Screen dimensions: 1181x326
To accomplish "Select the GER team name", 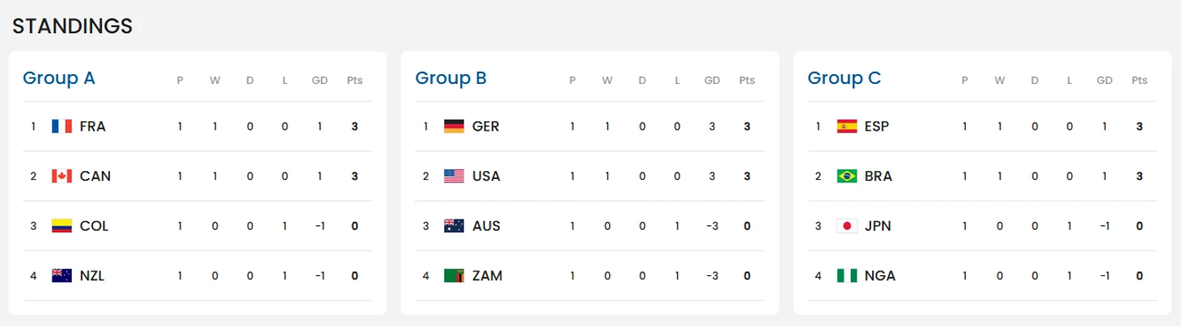I will [x=485, y=127].
